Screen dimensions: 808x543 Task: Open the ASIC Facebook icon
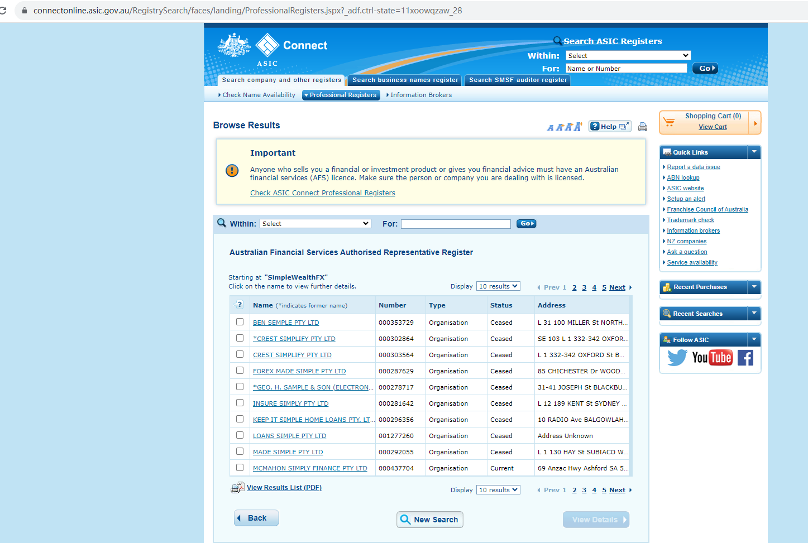click(x=745, y=358)
